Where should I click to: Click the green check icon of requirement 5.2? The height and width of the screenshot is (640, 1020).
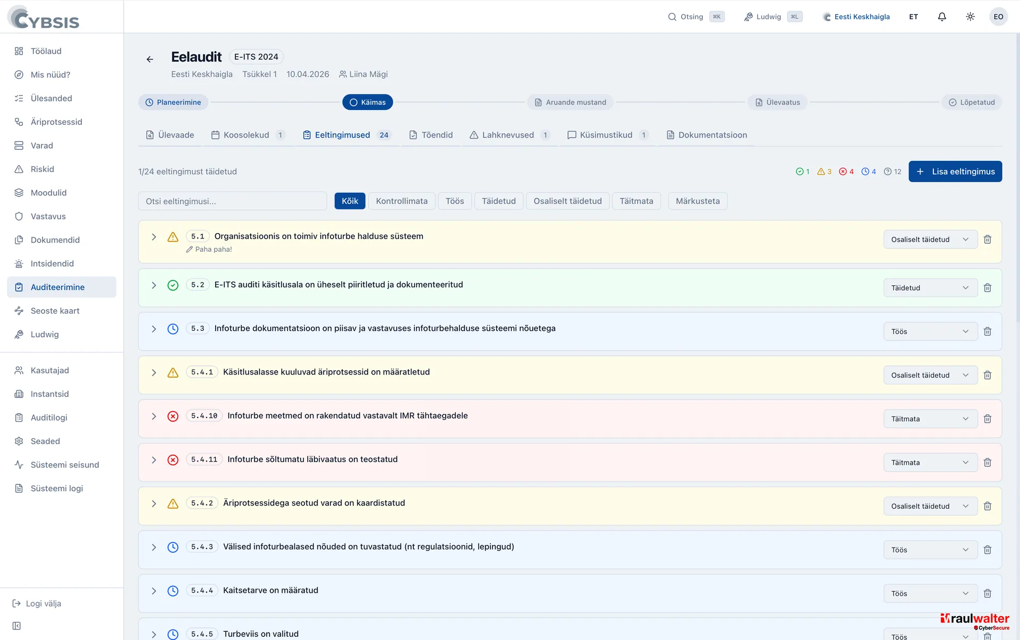point(173,285)
